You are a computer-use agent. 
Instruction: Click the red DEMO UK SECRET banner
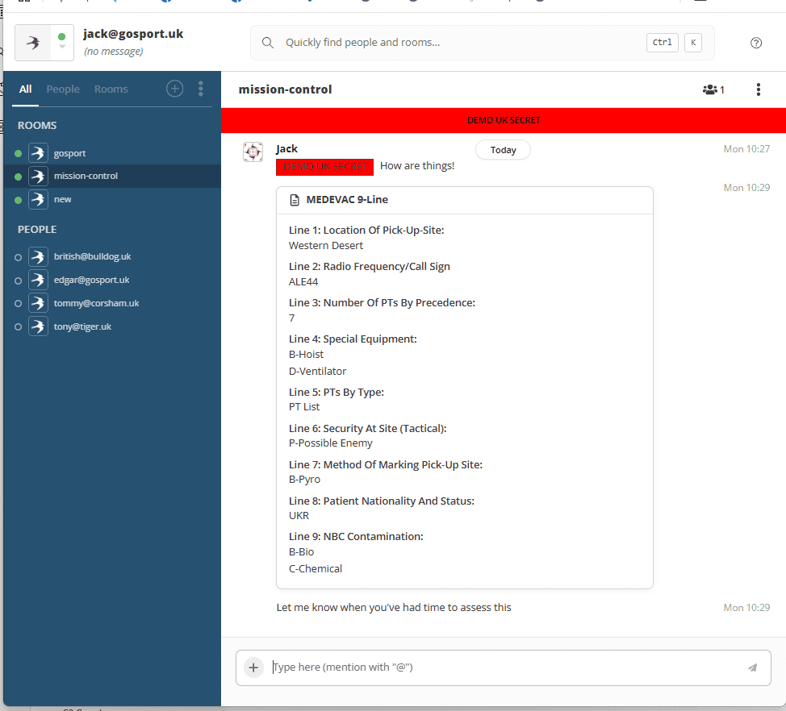[x=503, y=120]
